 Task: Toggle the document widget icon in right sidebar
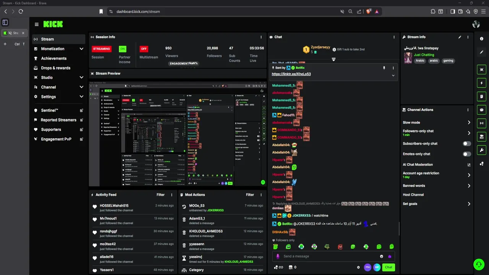coord(482,96)
